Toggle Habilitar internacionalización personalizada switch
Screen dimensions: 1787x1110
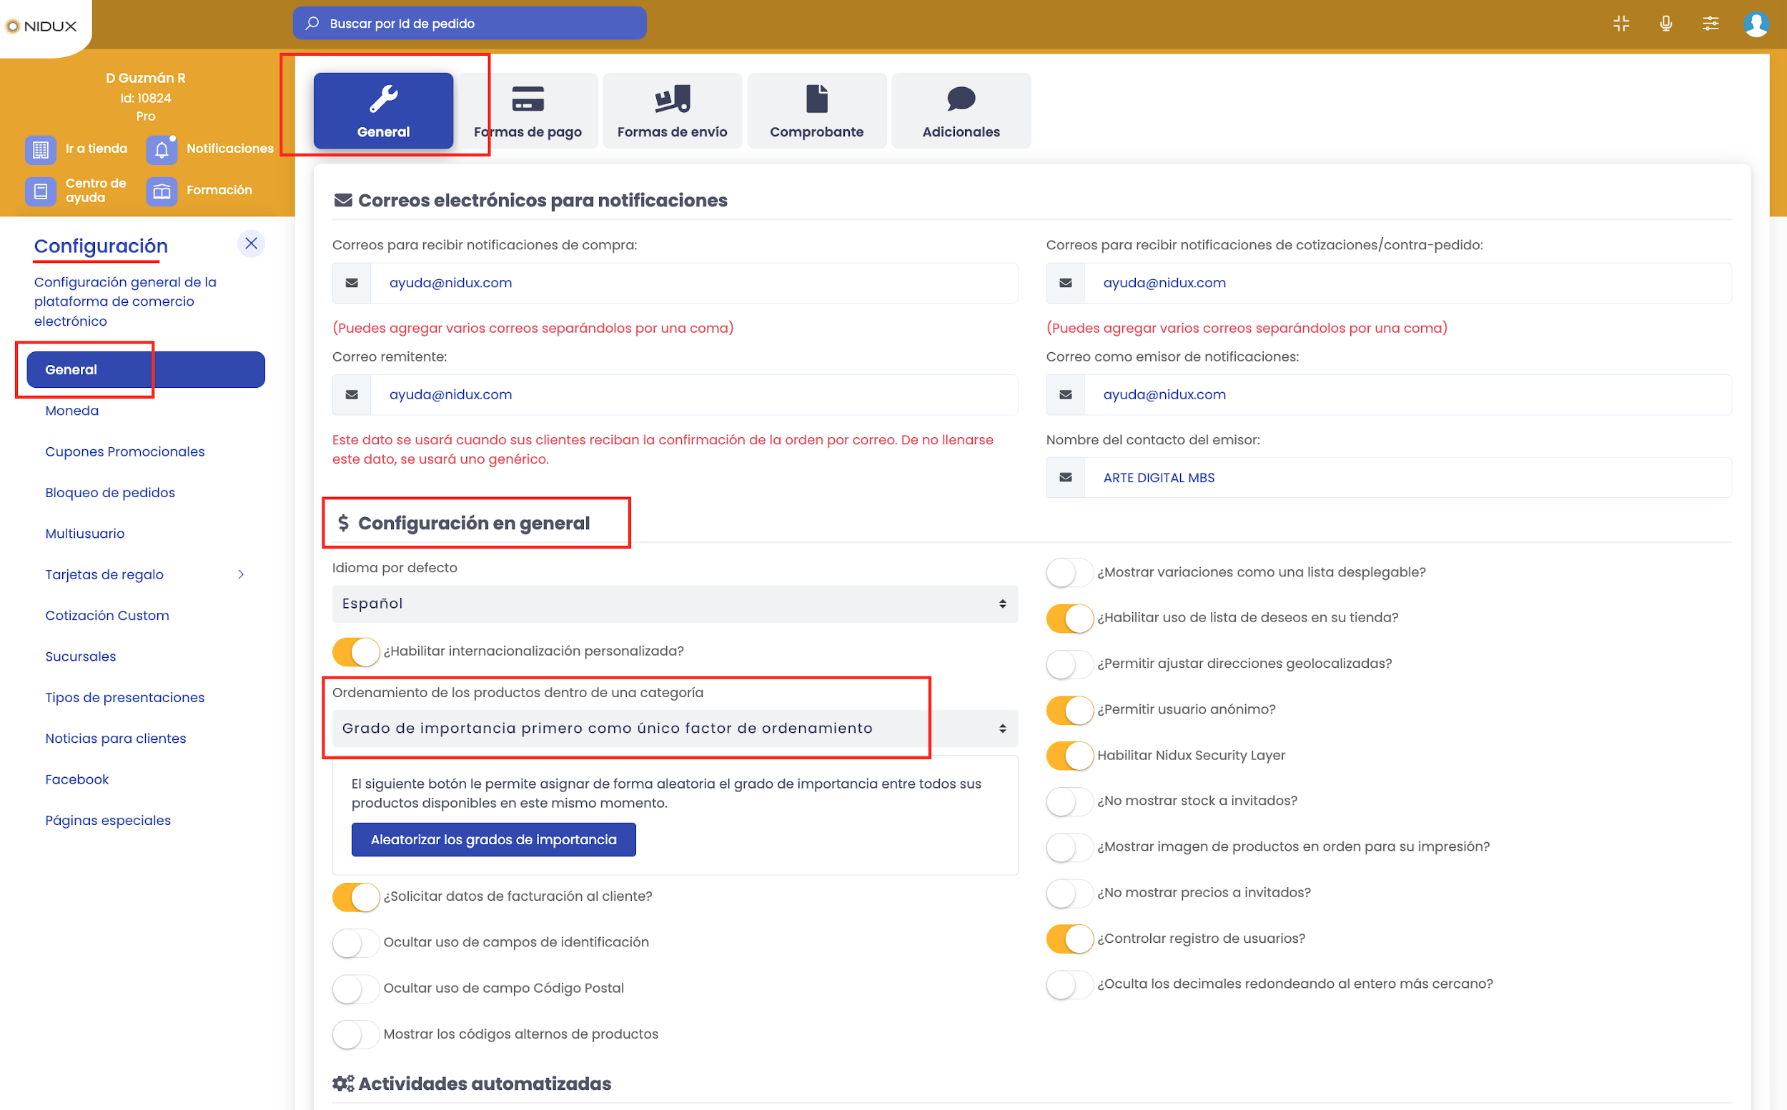355,651
